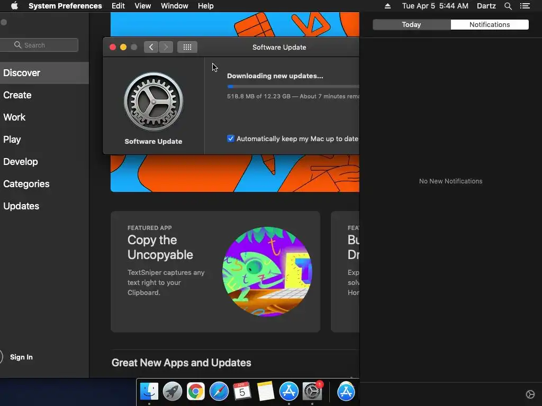Click TextSniper description text
Viewport: 542px width, 406px height.
tap(166, 282)
